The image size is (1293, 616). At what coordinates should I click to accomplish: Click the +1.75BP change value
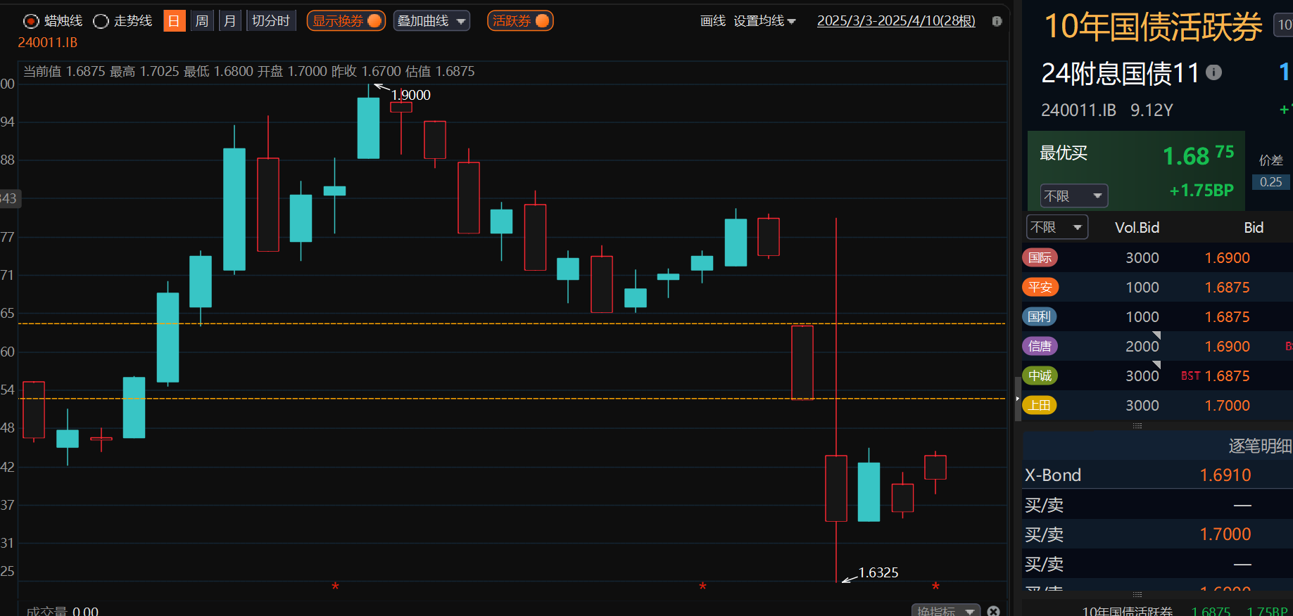pyautogui.click(x=1201, y=191)
